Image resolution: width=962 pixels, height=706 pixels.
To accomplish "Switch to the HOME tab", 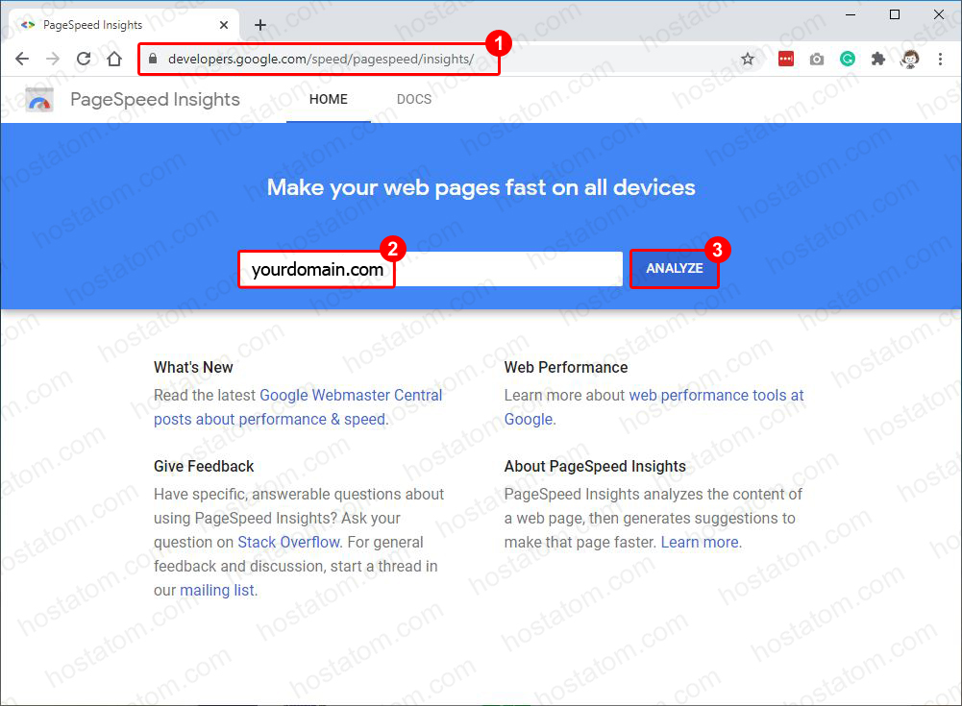I will (329, 99).
